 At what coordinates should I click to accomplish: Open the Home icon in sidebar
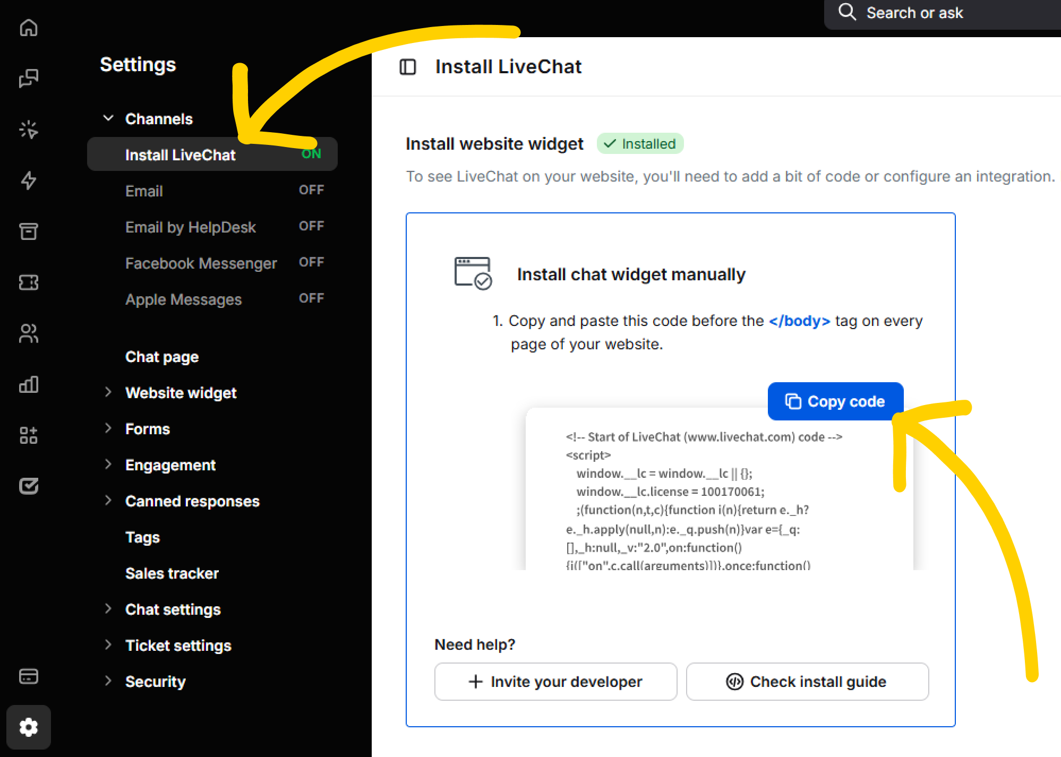[29, 28]
